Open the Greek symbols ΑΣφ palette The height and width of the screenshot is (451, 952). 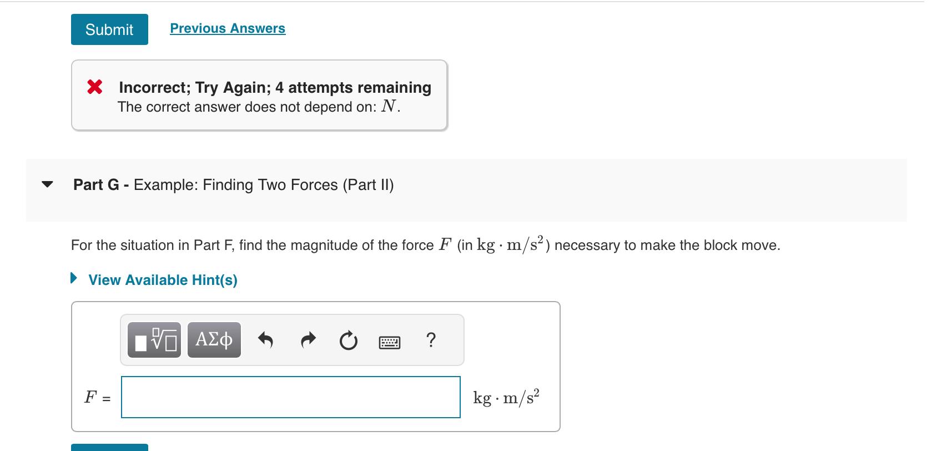click(214, 339)
